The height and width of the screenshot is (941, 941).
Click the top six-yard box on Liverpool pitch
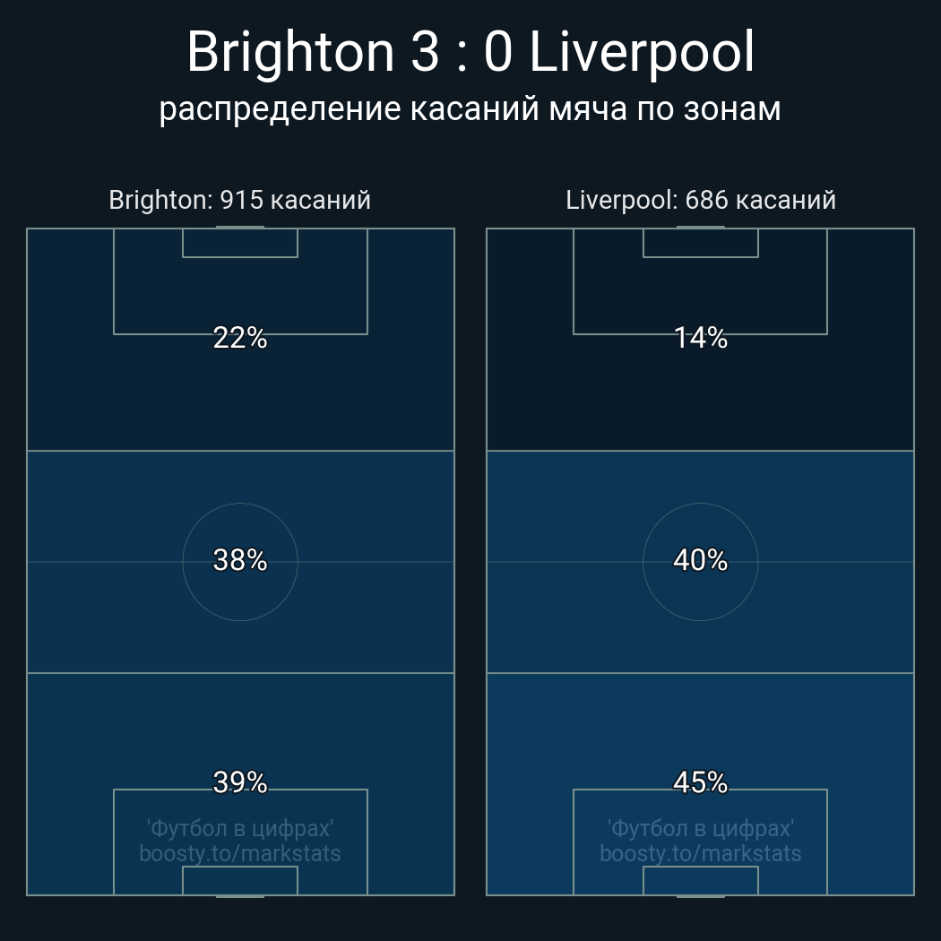700,243
